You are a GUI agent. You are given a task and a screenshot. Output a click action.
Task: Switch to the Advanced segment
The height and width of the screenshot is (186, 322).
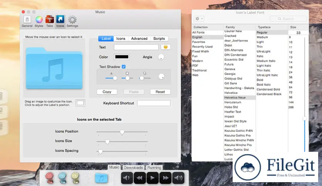click(x=139, y=38)
